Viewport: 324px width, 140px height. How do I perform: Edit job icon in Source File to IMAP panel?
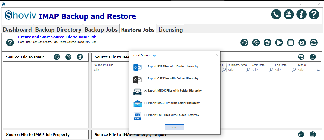pos(68,57)
